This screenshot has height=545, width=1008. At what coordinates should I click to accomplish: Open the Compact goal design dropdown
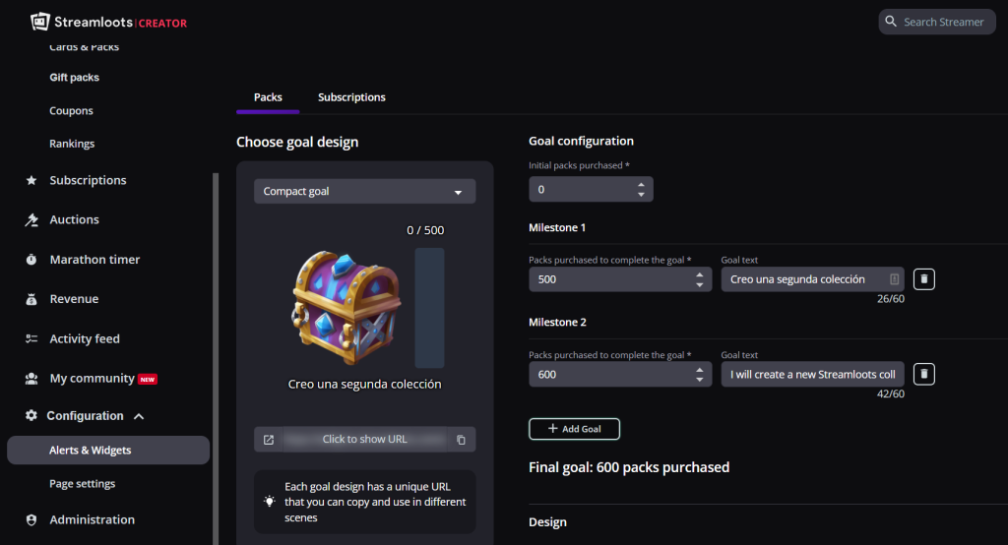[364, 192]
